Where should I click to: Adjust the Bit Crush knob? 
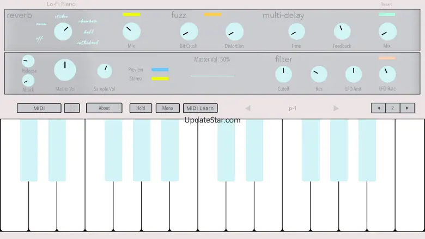[189, 32]
